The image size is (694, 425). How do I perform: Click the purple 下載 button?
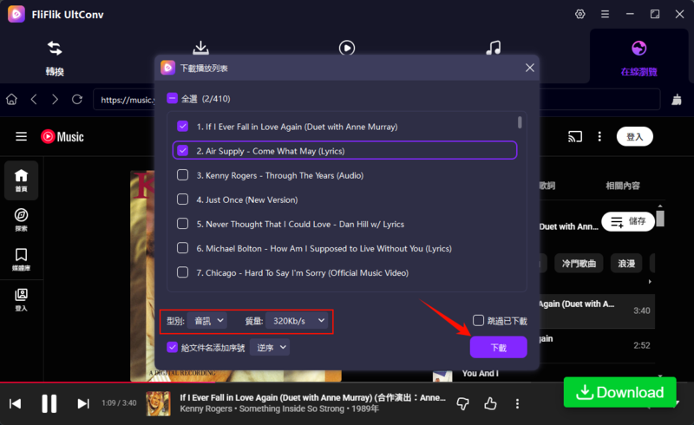click(x=498, y=347)
